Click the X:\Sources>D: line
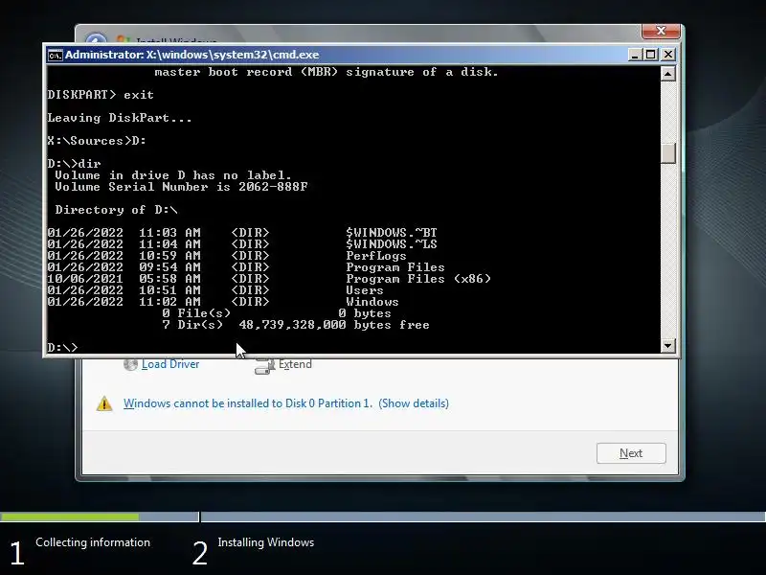The height and width of the screenshot is (575, 766). [97, 141]
